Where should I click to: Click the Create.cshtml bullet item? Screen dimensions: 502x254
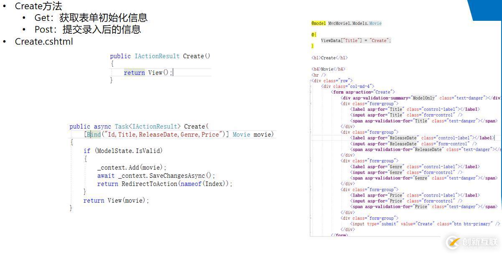(x=44, y=42)
